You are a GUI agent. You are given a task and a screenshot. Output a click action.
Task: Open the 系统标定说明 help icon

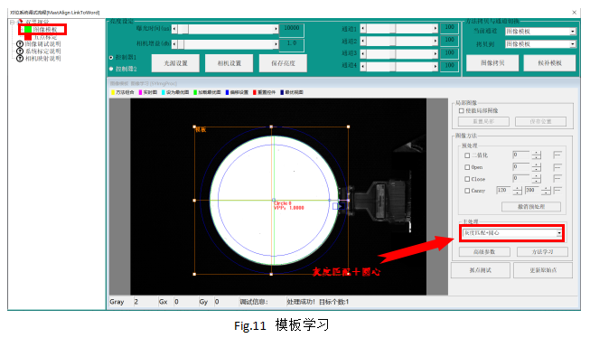(x=20, y=52)
